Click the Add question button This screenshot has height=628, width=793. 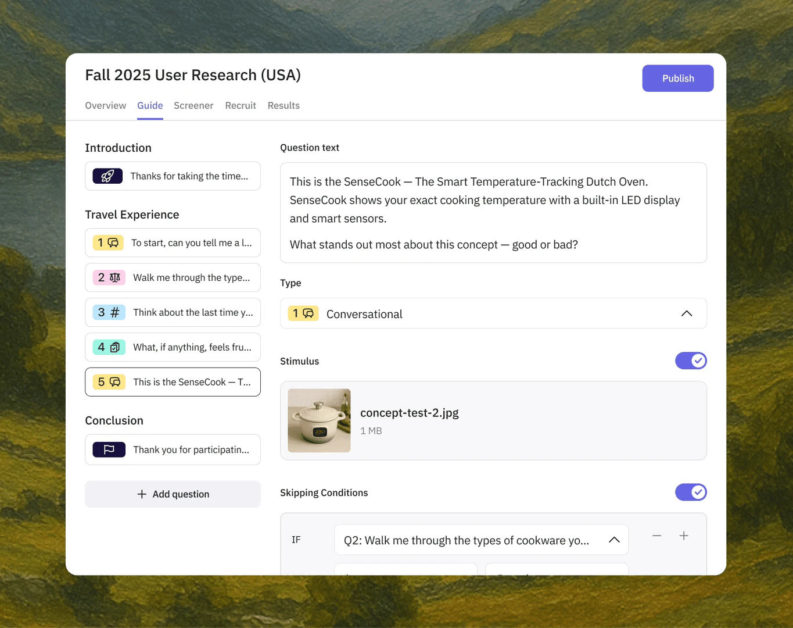173,494
